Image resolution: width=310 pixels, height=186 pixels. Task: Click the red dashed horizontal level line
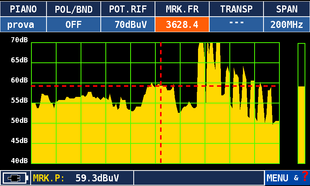(x=153, y=86)
